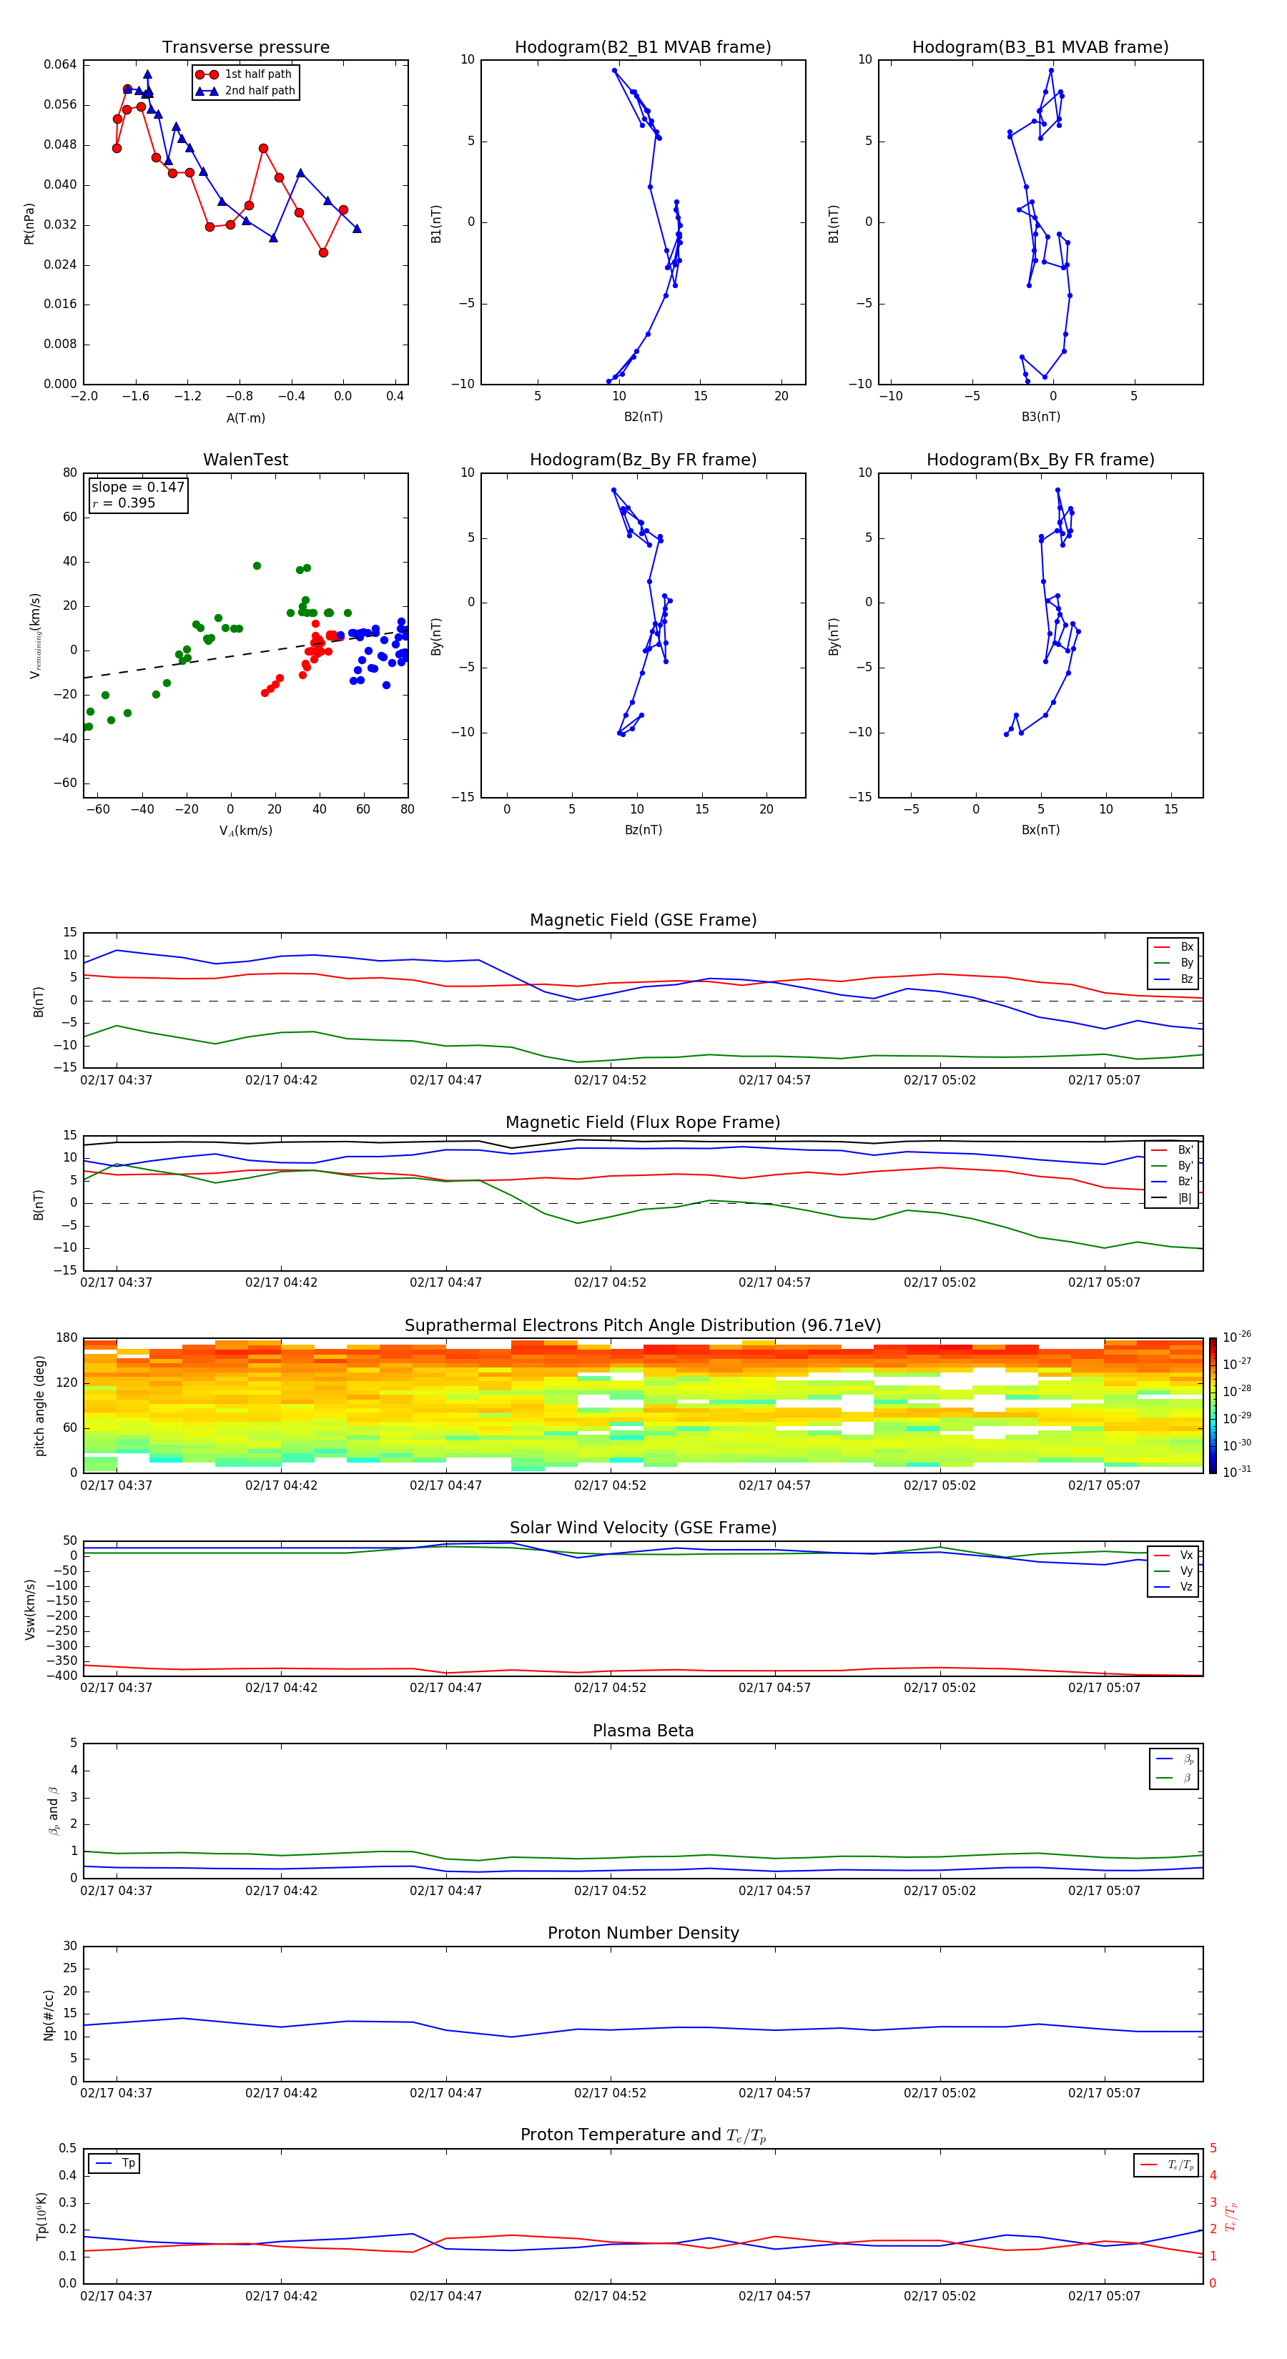Click the "r = 0.395" annotation
1287x2359 pixels.
click(x=124, y=503)
